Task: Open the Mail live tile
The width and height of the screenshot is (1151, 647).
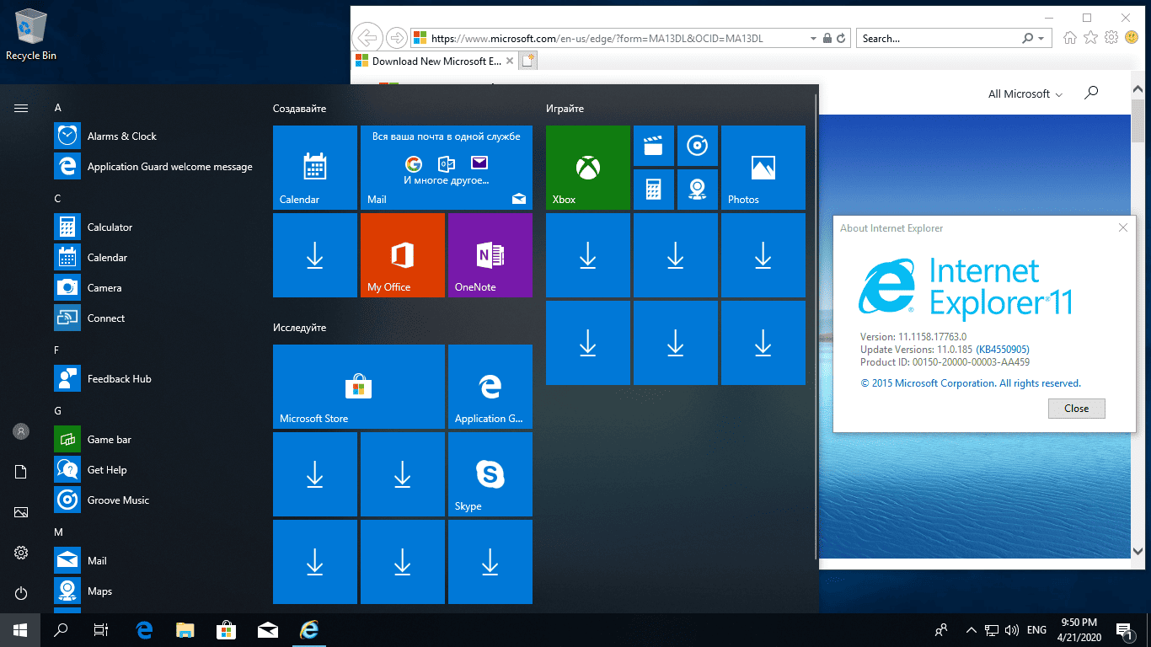Action: [447, 168]
